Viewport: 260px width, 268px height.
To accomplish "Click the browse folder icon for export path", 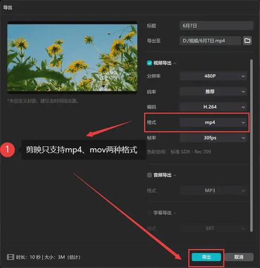I will (247, 41).
